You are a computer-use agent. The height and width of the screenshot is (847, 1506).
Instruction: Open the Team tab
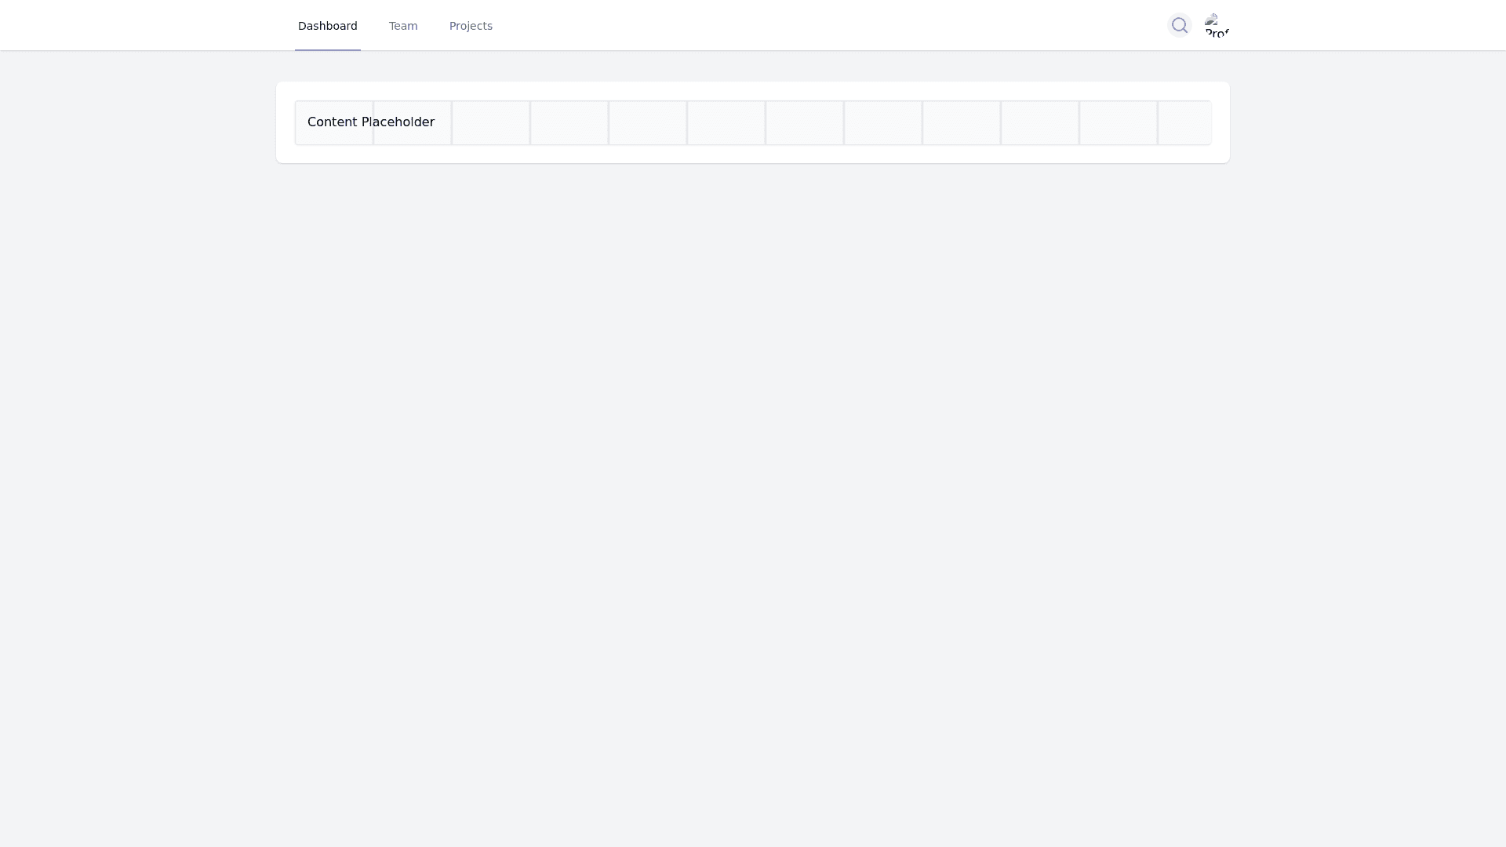[403, 26]
